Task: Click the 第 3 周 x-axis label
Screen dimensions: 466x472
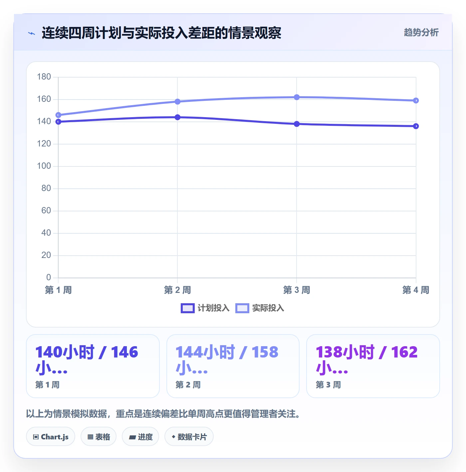Action: [297, 290]
